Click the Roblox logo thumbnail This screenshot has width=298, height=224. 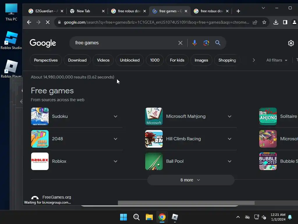[x=40, y=161]
